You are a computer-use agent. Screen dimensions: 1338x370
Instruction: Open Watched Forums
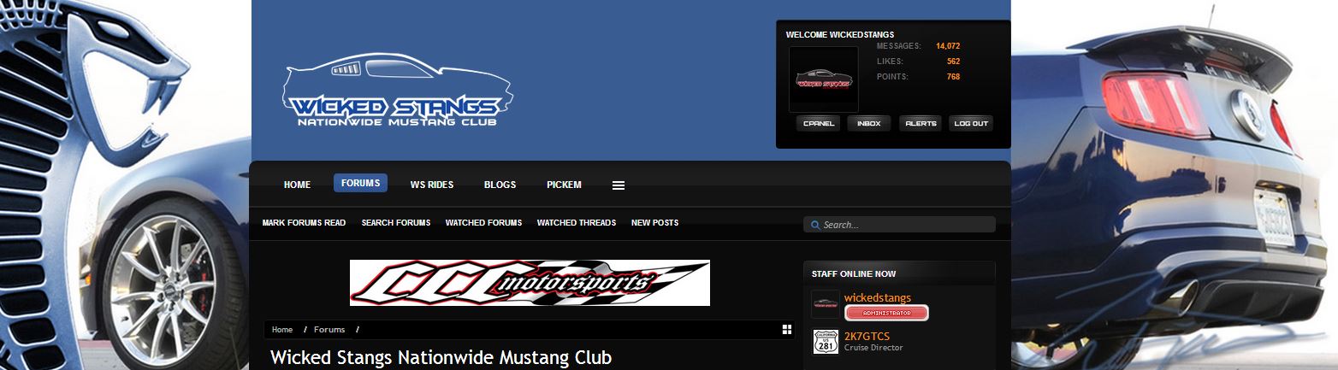483,223
